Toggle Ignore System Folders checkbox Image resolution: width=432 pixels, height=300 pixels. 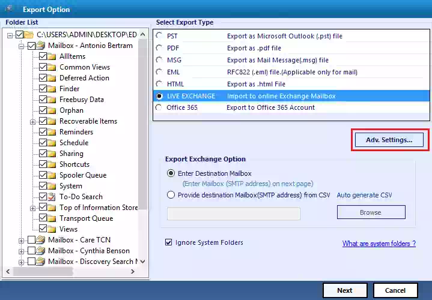168,242
